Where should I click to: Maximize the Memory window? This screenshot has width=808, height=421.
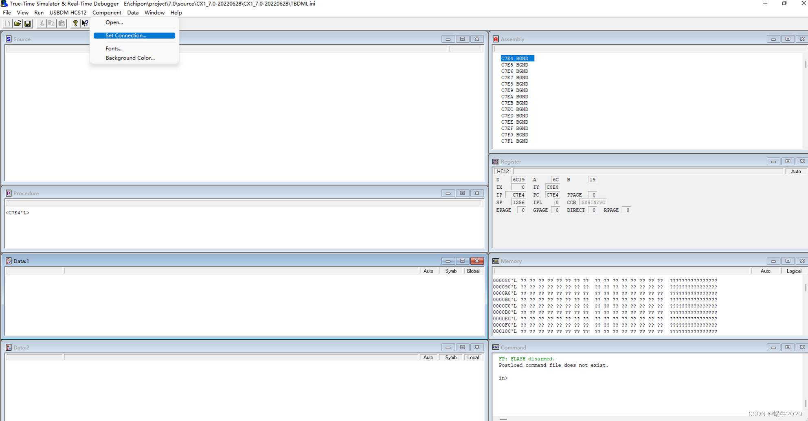[x=788, y=261]
